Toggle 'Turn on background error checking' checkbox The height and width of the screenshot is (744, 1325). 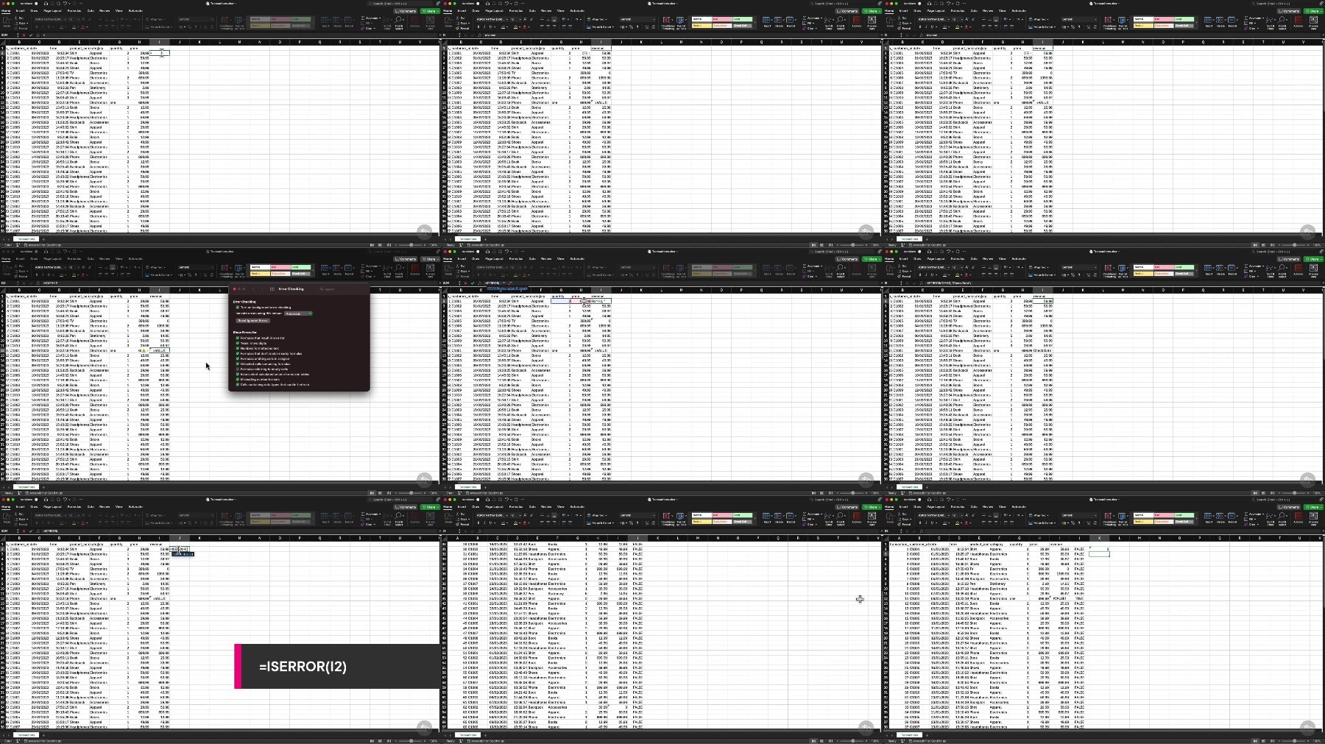pyautogui.click(x=238, y=308)
